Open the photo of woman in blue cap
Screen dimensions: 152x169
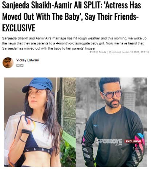click(x=40, y=122)
